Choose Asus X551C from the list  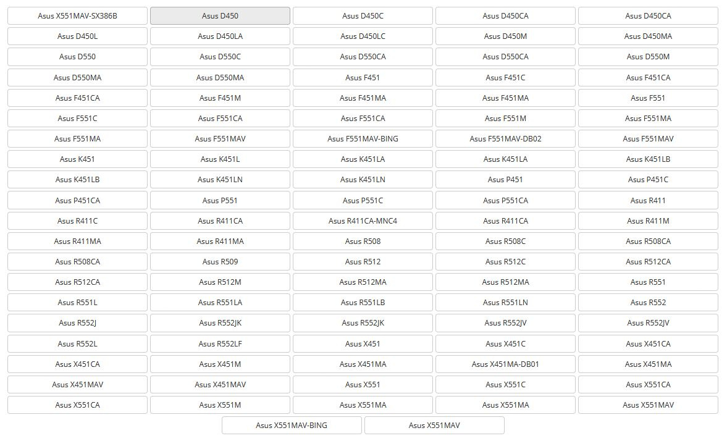click(505, 385)
